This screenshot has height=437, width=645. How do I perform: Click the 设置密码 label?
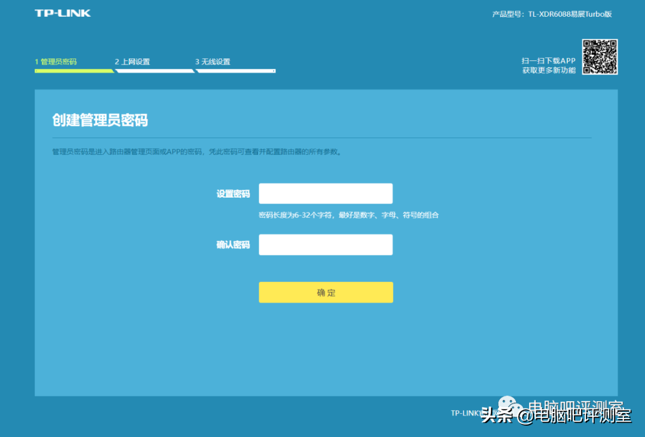(234, 194)
